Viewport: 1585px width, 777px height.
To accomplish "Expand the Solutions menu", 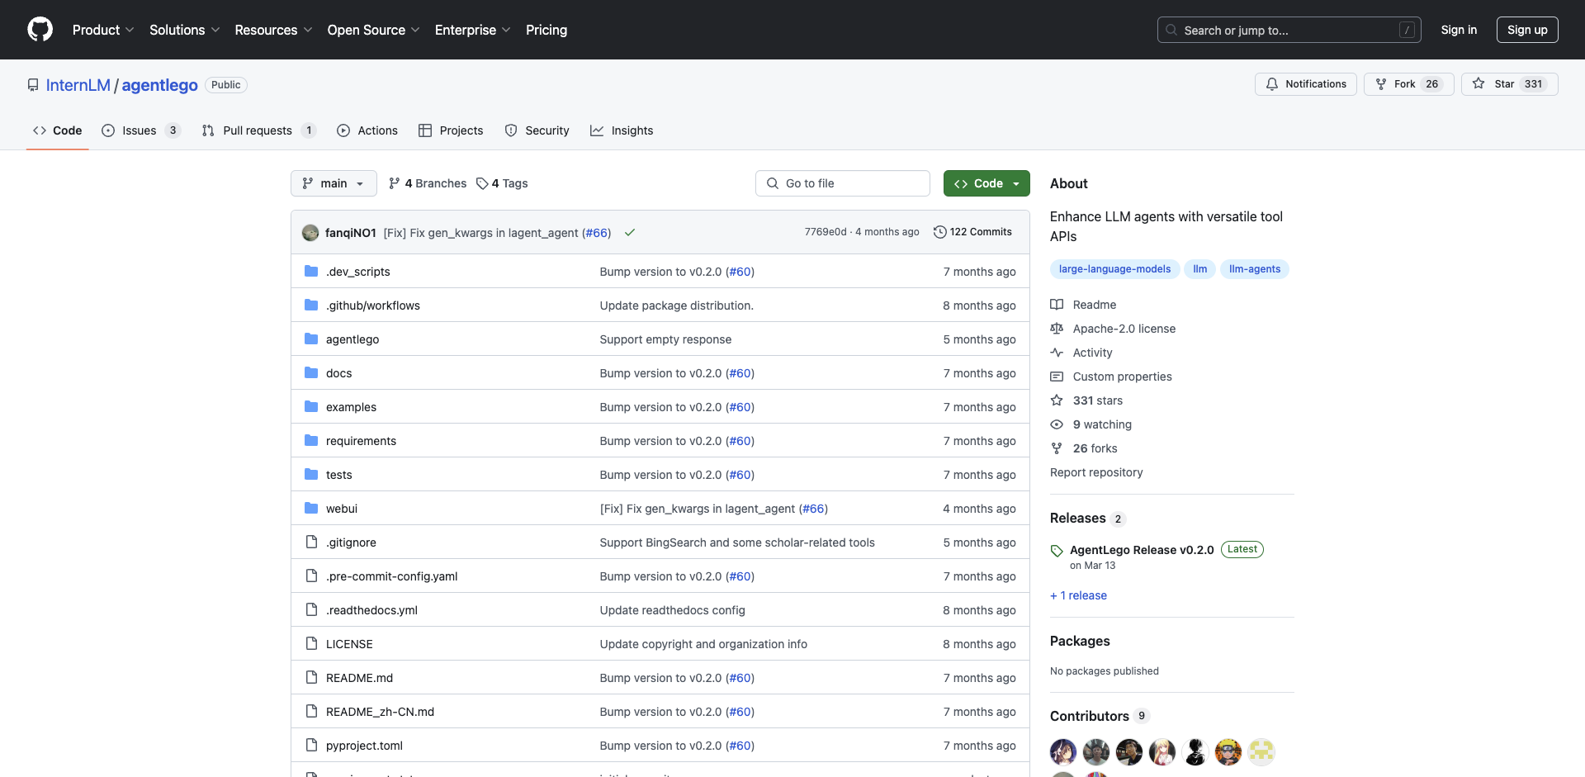I will tap(184, 30).
